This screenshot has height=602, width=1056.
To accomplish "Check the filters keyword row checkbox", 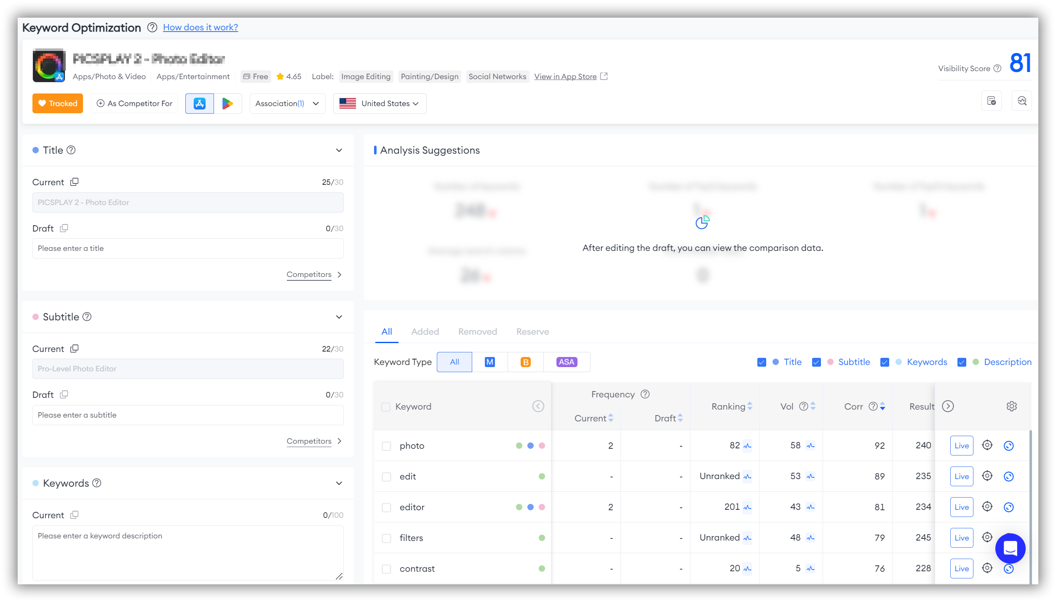I will 386,538.
